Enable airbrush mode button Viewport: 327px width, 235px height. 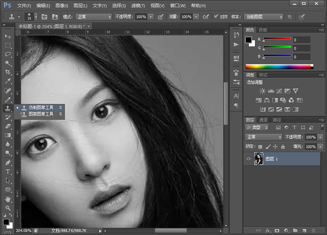point(205,17)
